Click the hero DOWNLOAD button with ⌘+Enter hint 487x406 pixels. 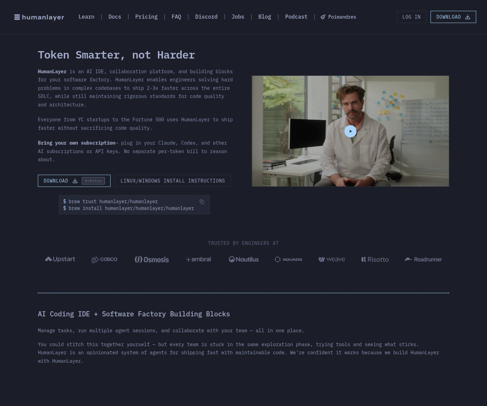tap(74, 181)
